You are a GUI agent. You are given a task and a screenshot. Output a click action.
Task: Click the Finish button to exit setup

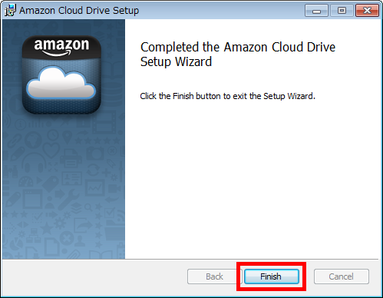coord(272,276)
